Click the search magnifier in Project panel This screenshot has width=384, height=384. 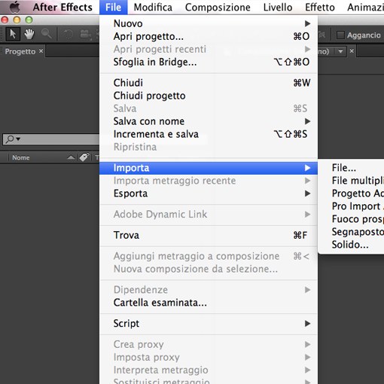(x=11, y=139)
